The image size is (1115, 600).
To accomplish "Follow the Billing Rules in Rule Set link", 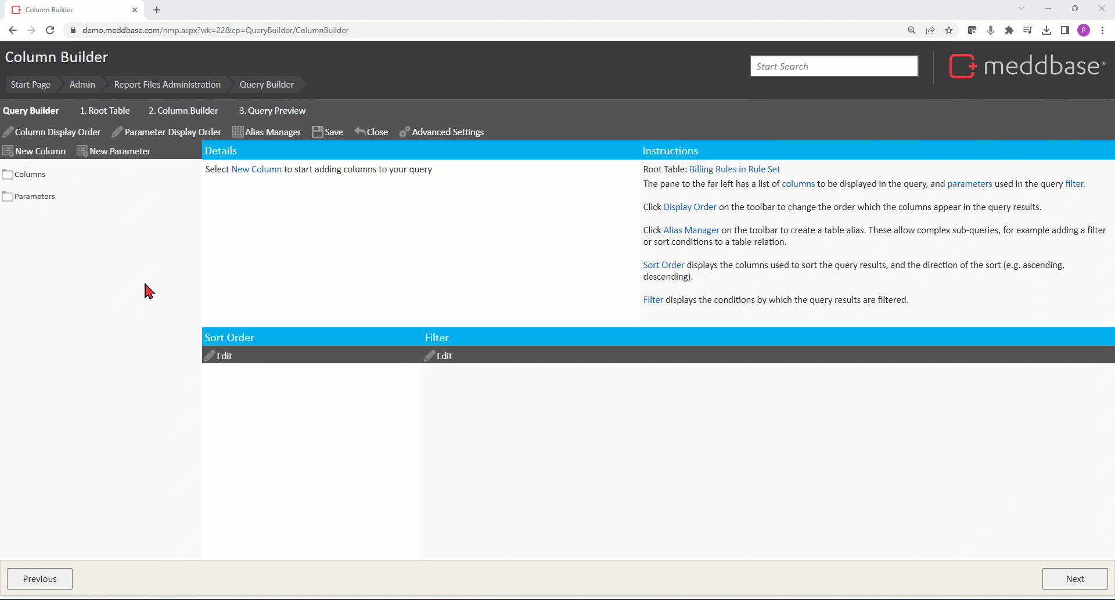I will coord(734,169).
